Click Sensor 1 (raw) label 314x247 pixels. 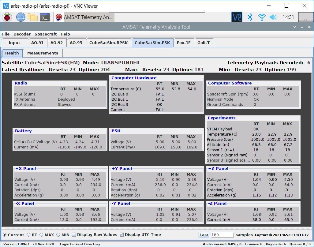coord(220,150)
